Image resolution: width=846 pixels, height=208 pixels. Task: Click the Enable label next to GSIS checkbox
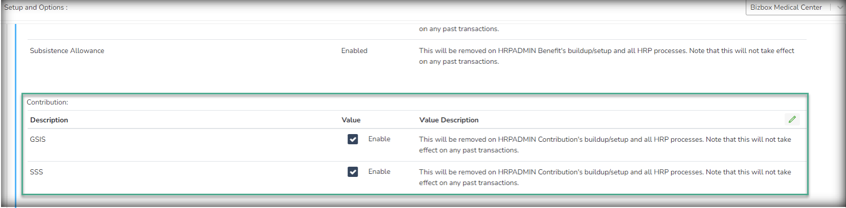(x=379, y=139)
